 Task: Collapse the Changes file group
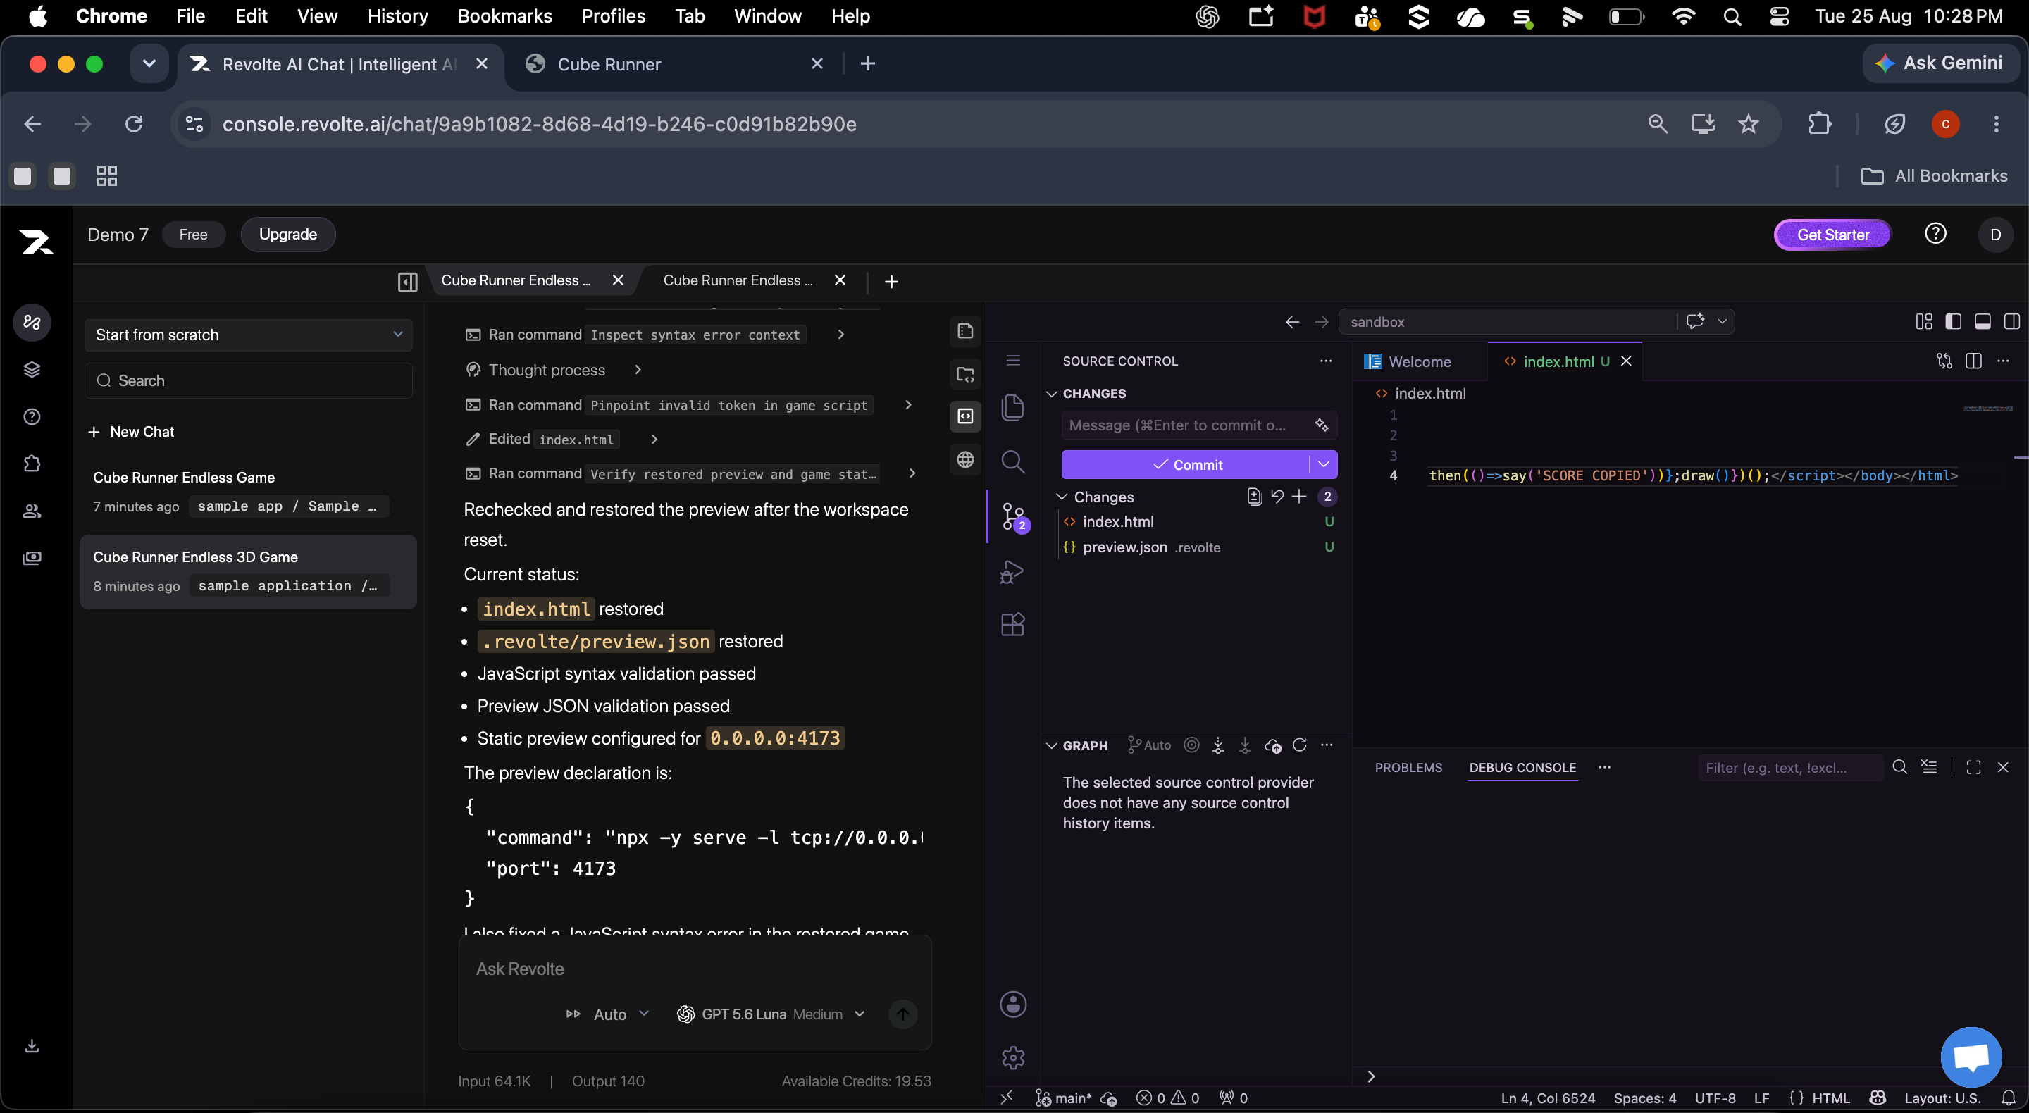(x=1062, y=497)
